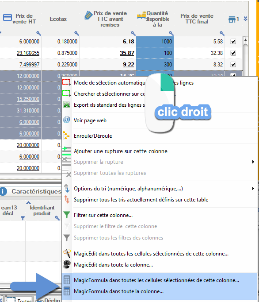Viewport: 259px width, 302px height.
Task: Click search magnifier under Prix TTC avant remises
Action: pos(133,33)
